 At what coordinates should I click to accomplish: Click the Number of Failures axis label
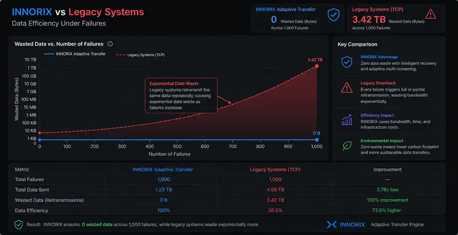pos(170,154)
